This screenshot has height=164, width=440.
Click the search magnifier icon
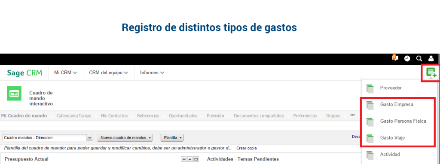[x=419, y=58]
